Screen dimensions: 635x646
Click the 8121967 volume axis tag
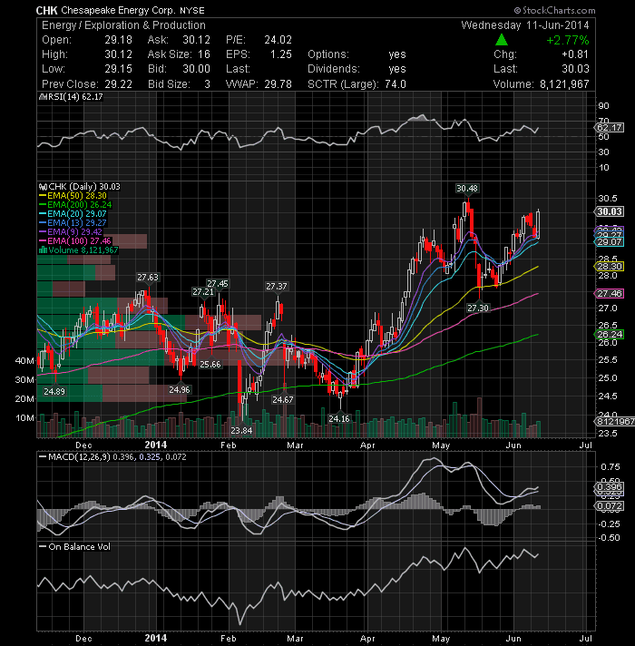[616, 421]
